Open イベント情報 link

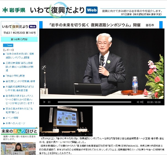pos(12,118)
